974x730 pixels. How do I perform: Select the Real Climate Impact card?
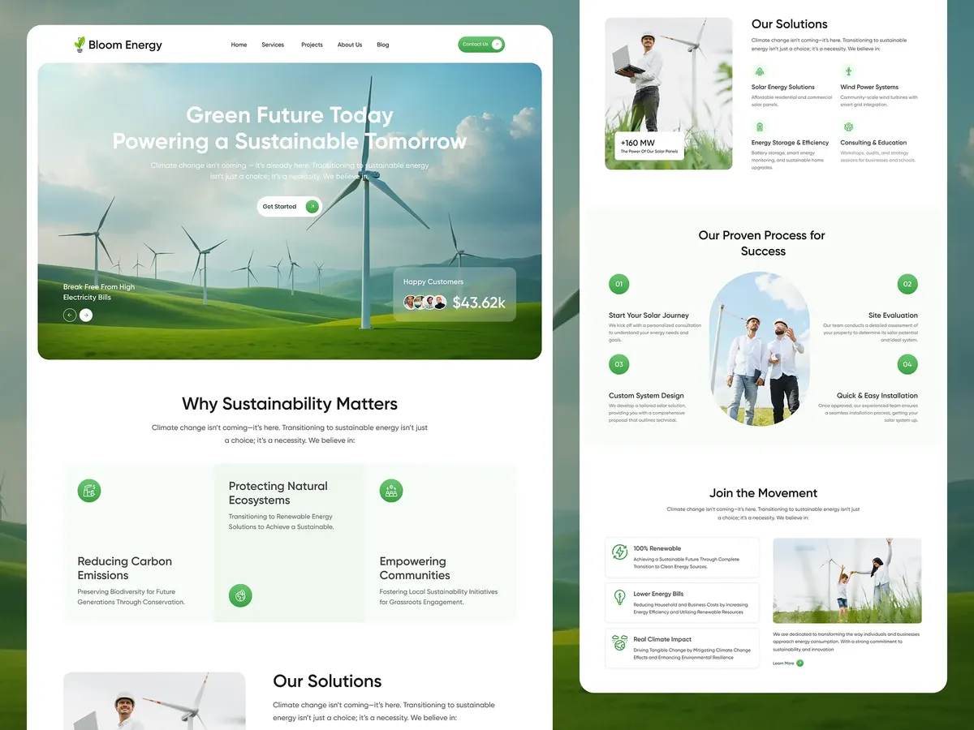coord(683,648)
